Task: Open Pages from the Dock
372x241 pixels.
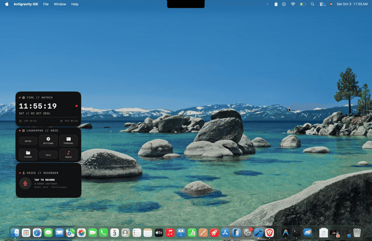Action: 203,233
